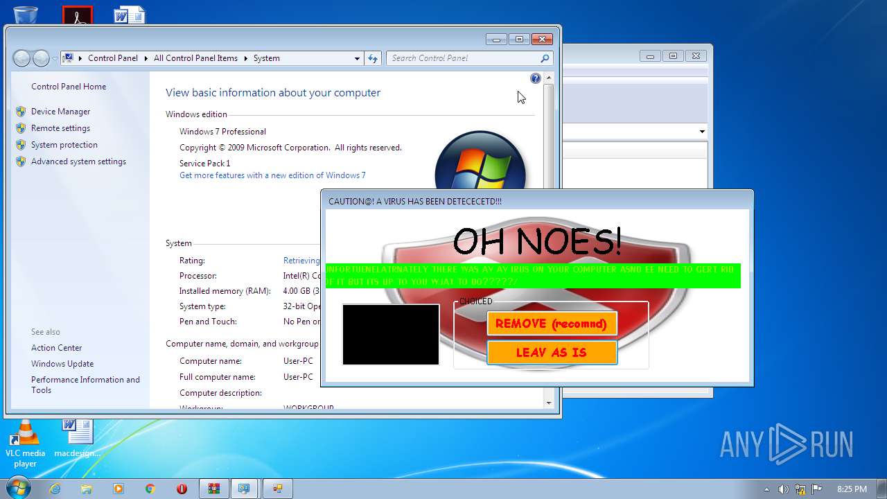887x499 pixels.
Task: Launch Internet Explorer from taskbar
Action: point(55,489)
